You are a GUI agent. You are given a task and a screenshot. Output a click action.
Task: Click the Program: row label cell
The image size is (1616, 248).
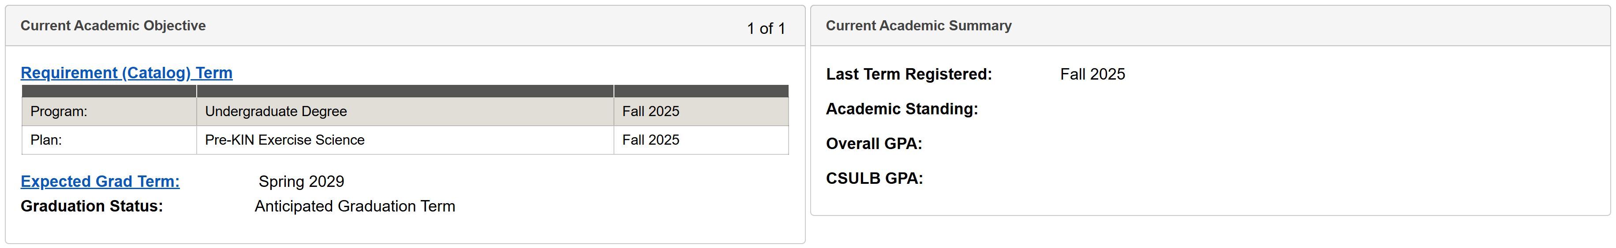pos(59,112)
